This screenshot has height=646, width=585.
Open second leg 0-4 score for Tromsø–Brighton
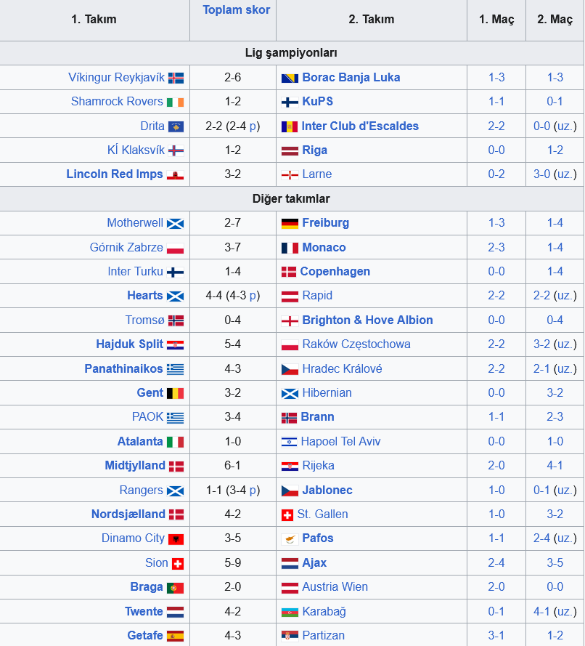click(x=555, y=320)
